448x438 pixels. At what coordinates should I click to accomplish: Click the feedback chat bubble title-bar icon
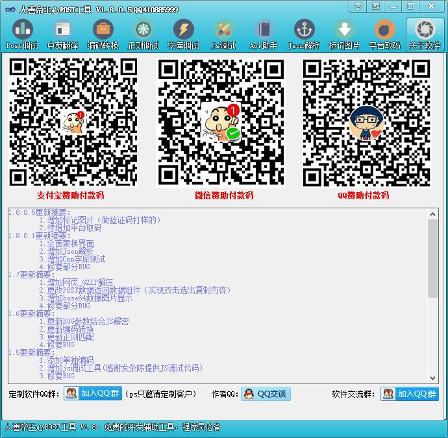pos(358,6)
